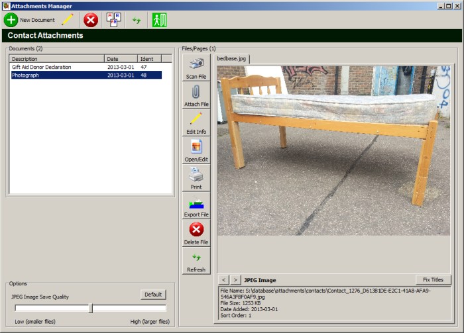The width and height of the screenshot is (464, 333).
Task: Reset JPEG quality with the Default button
Action: coord(153,295)
